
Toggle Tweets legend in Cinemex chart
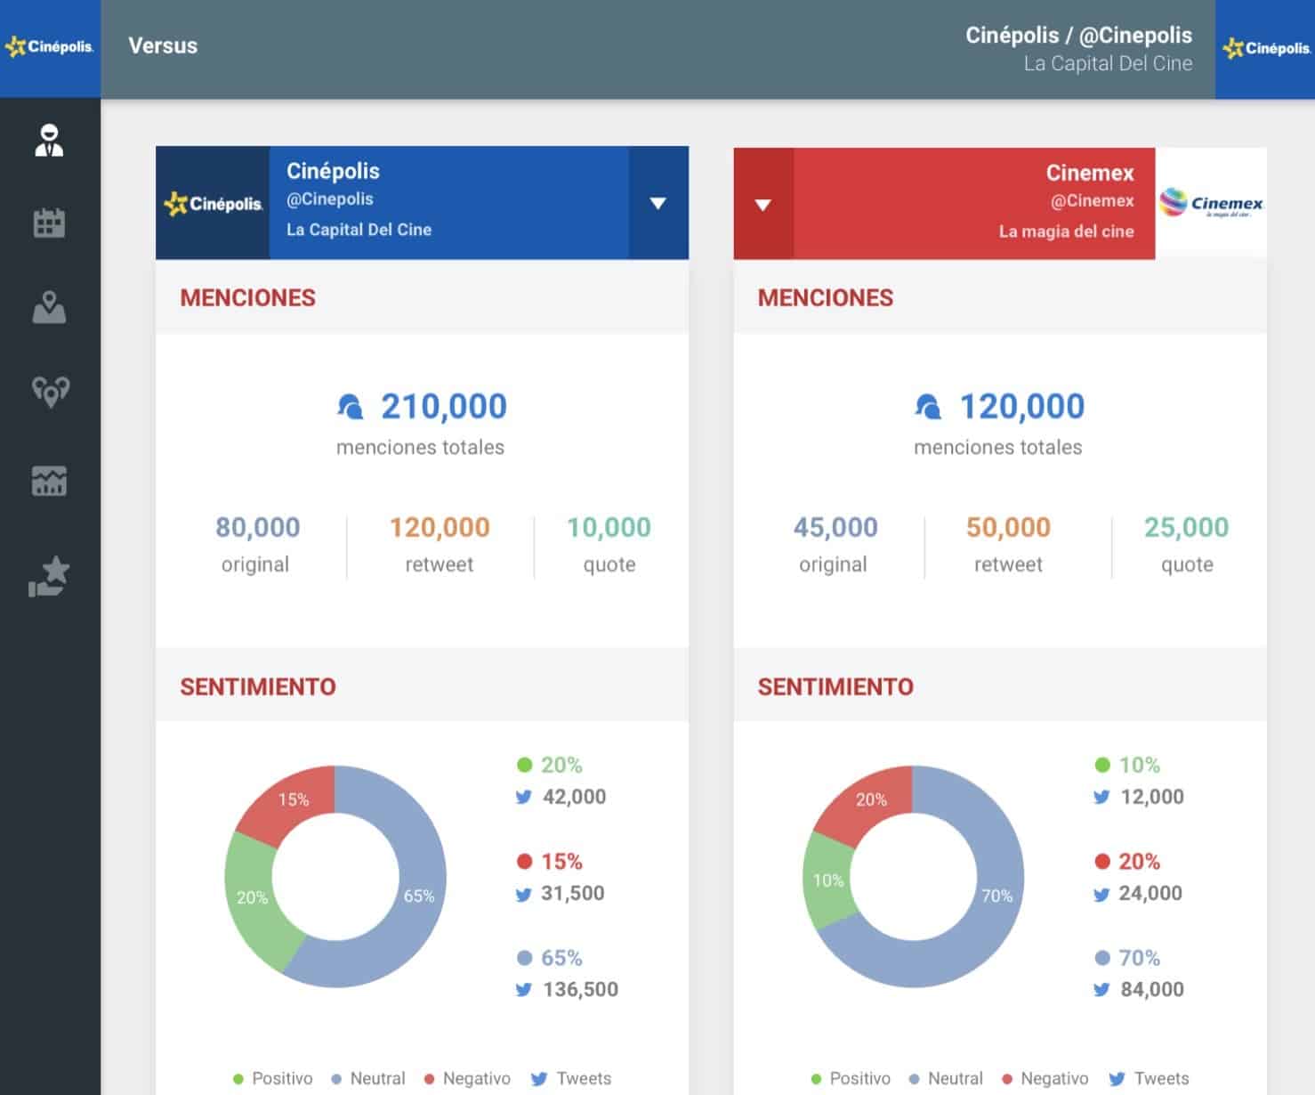pos(1150,1078)
